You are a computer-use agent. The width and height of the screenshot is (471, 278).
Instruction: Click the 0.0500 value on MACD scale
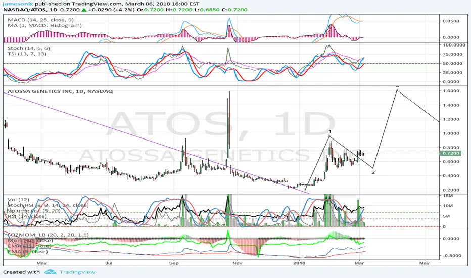click(451, 21)
